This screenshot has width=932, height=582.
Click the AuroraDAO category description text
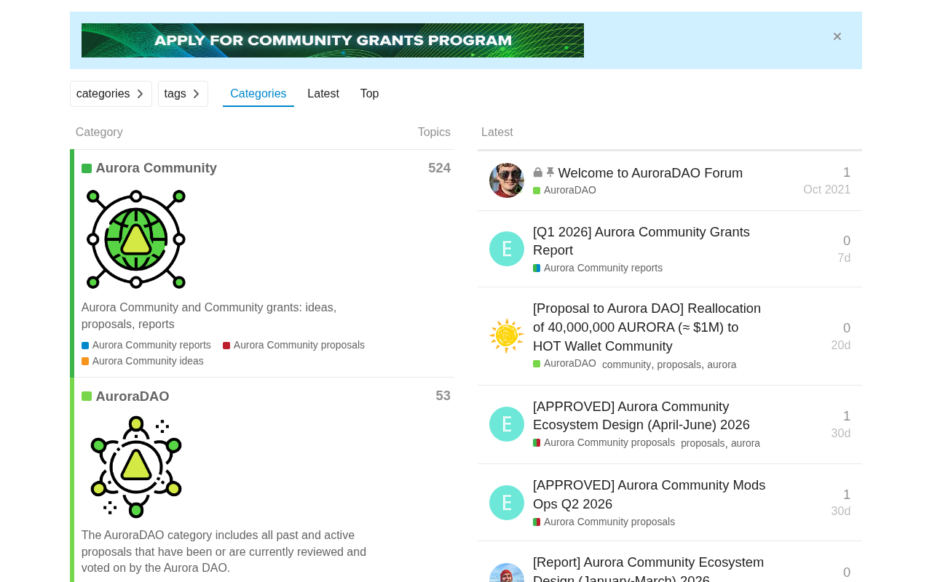(x=224, y=551)
